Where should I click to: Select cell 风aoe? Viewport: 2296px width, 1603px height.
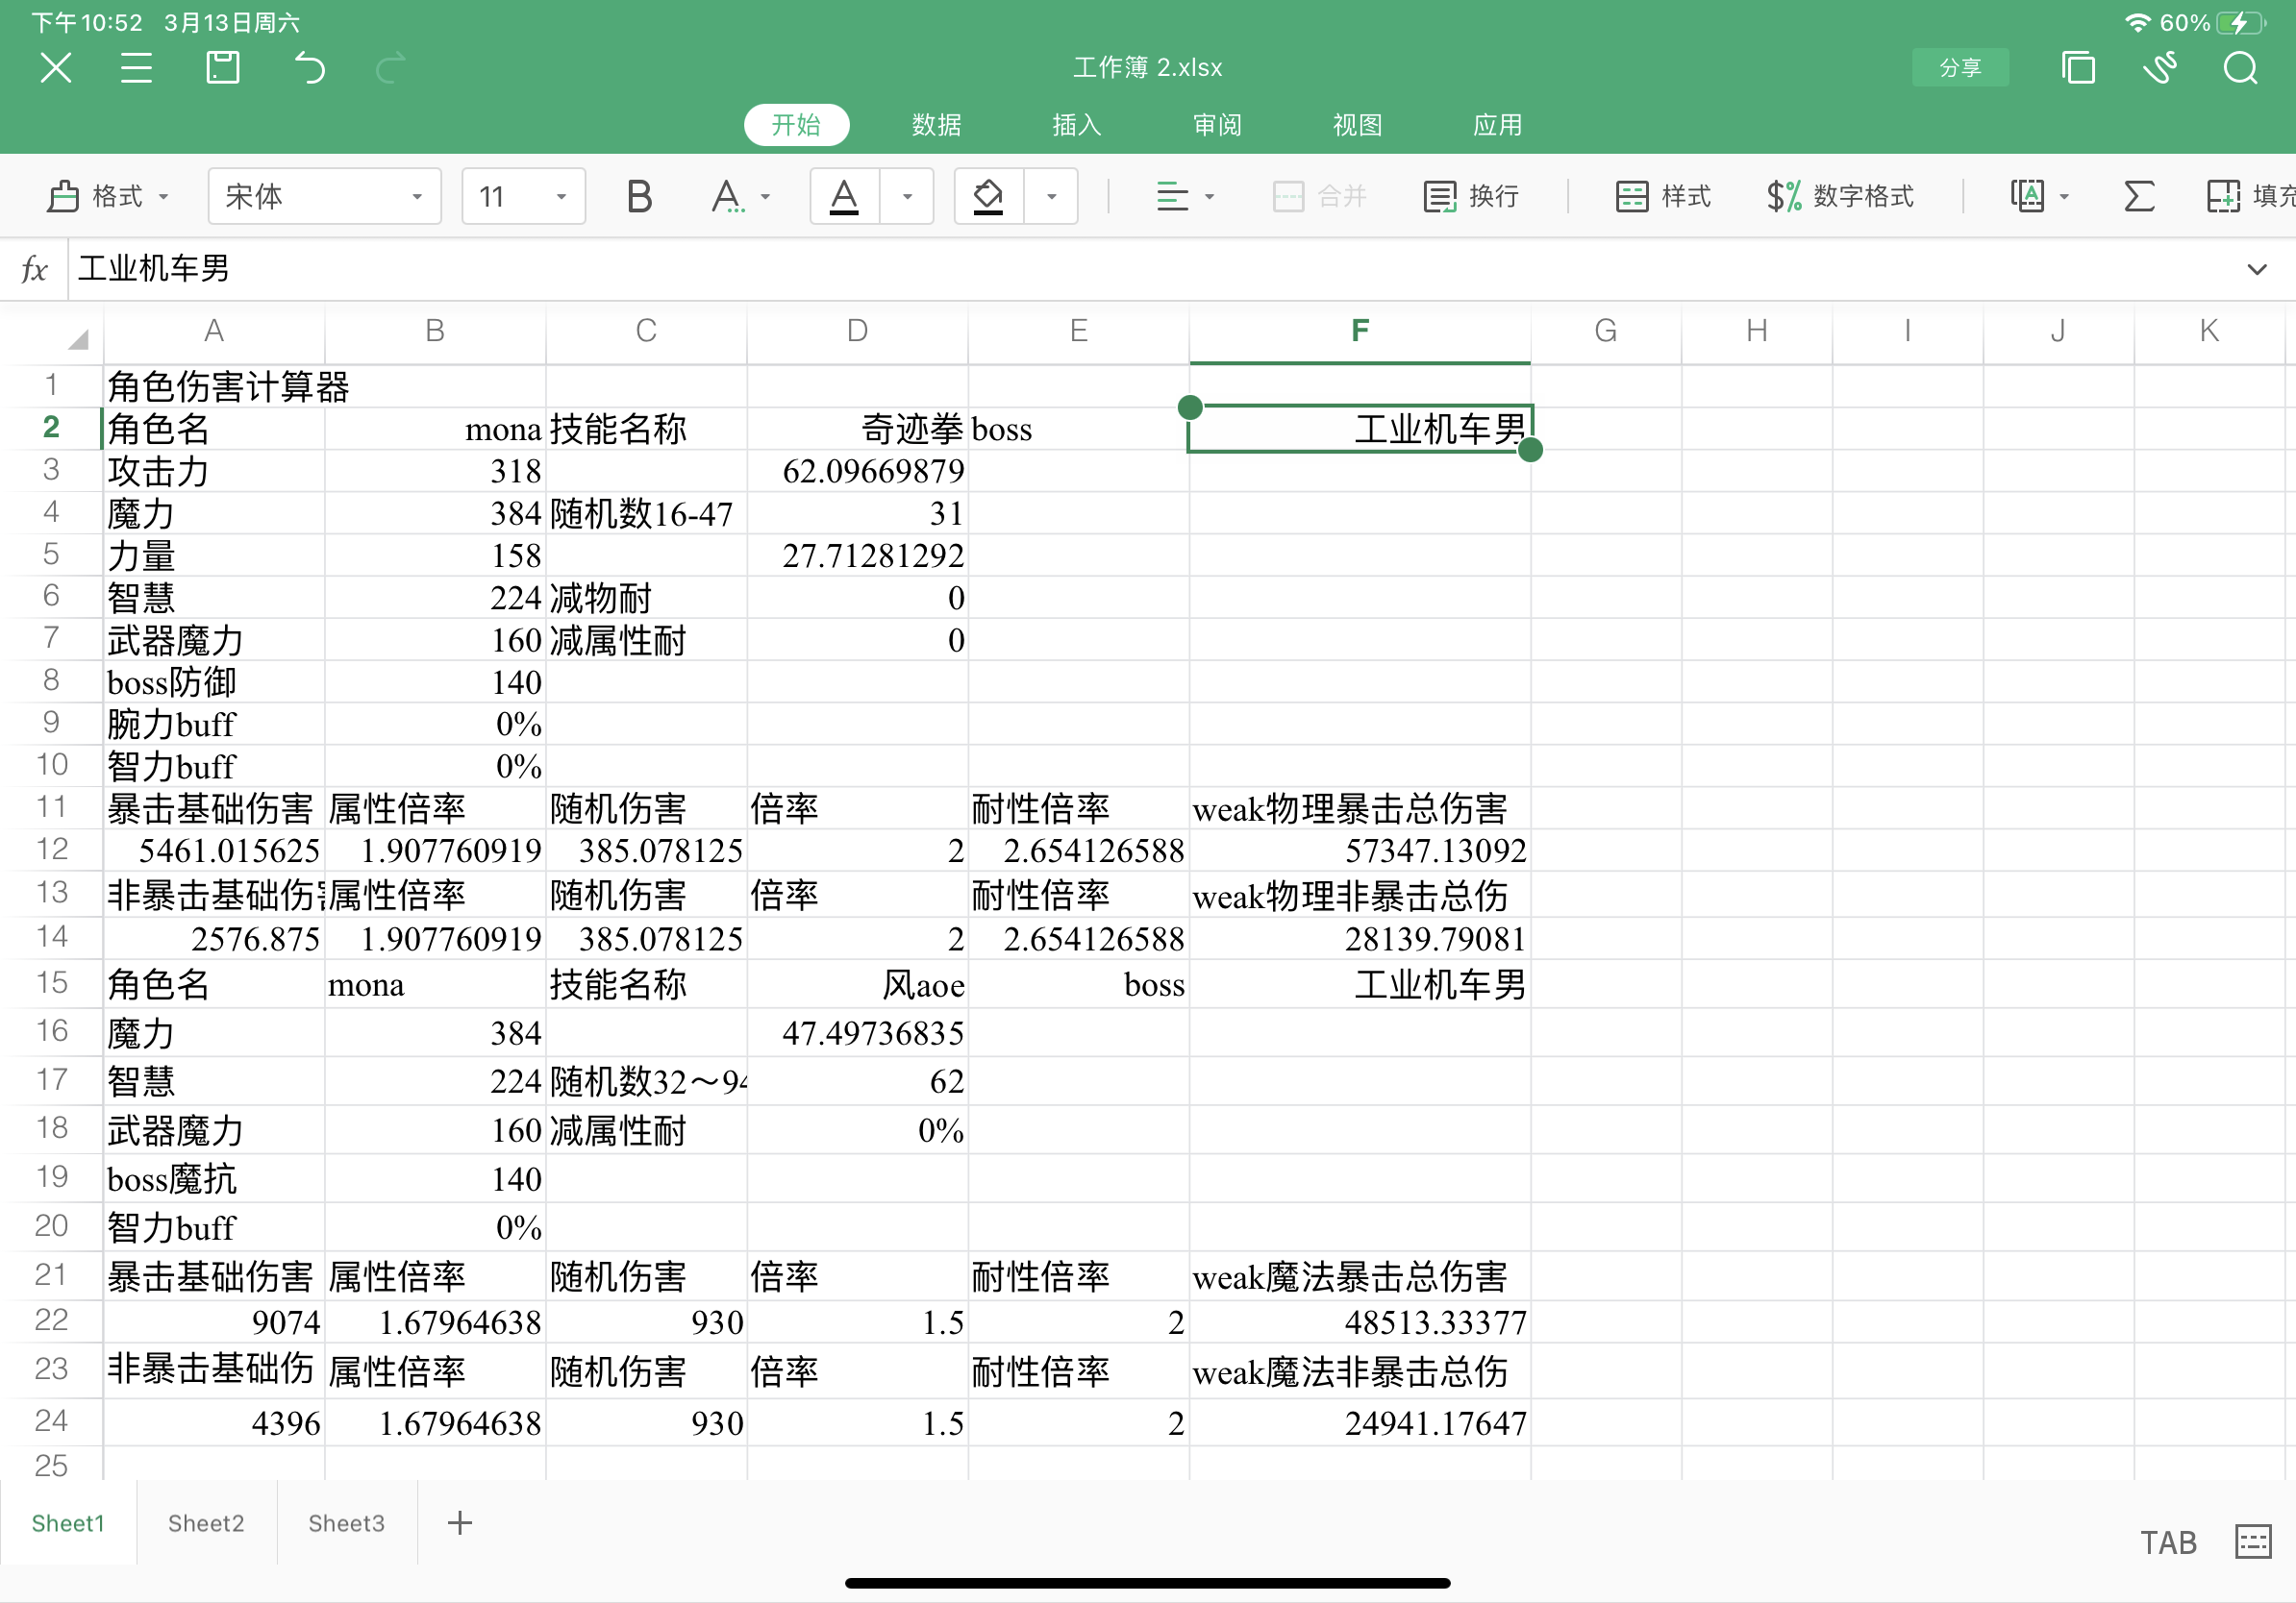857,984
